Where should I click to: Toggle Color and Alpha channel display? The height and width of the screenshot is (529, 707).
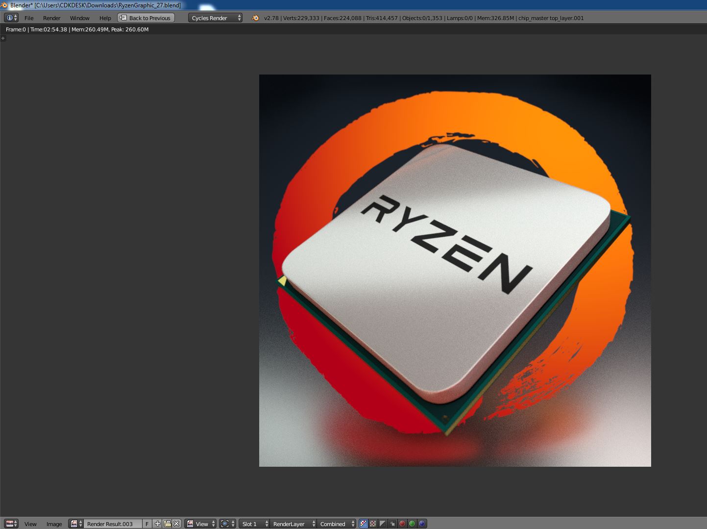coord(364,524)
